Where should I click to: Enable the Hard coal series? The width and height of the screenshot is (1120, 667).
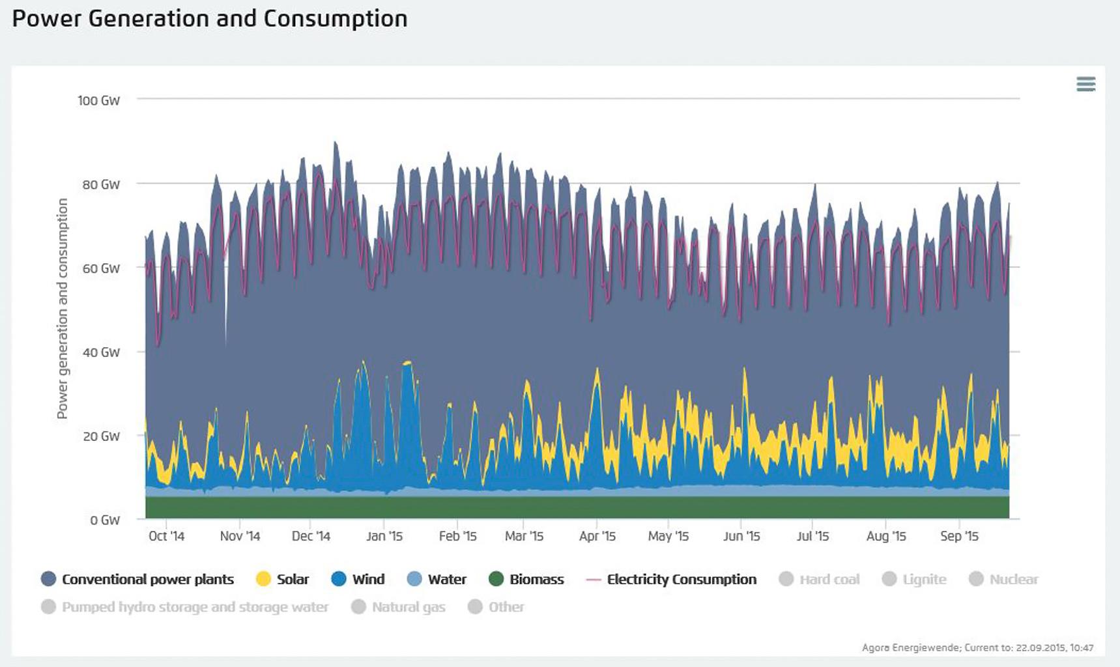click(829, 579)
